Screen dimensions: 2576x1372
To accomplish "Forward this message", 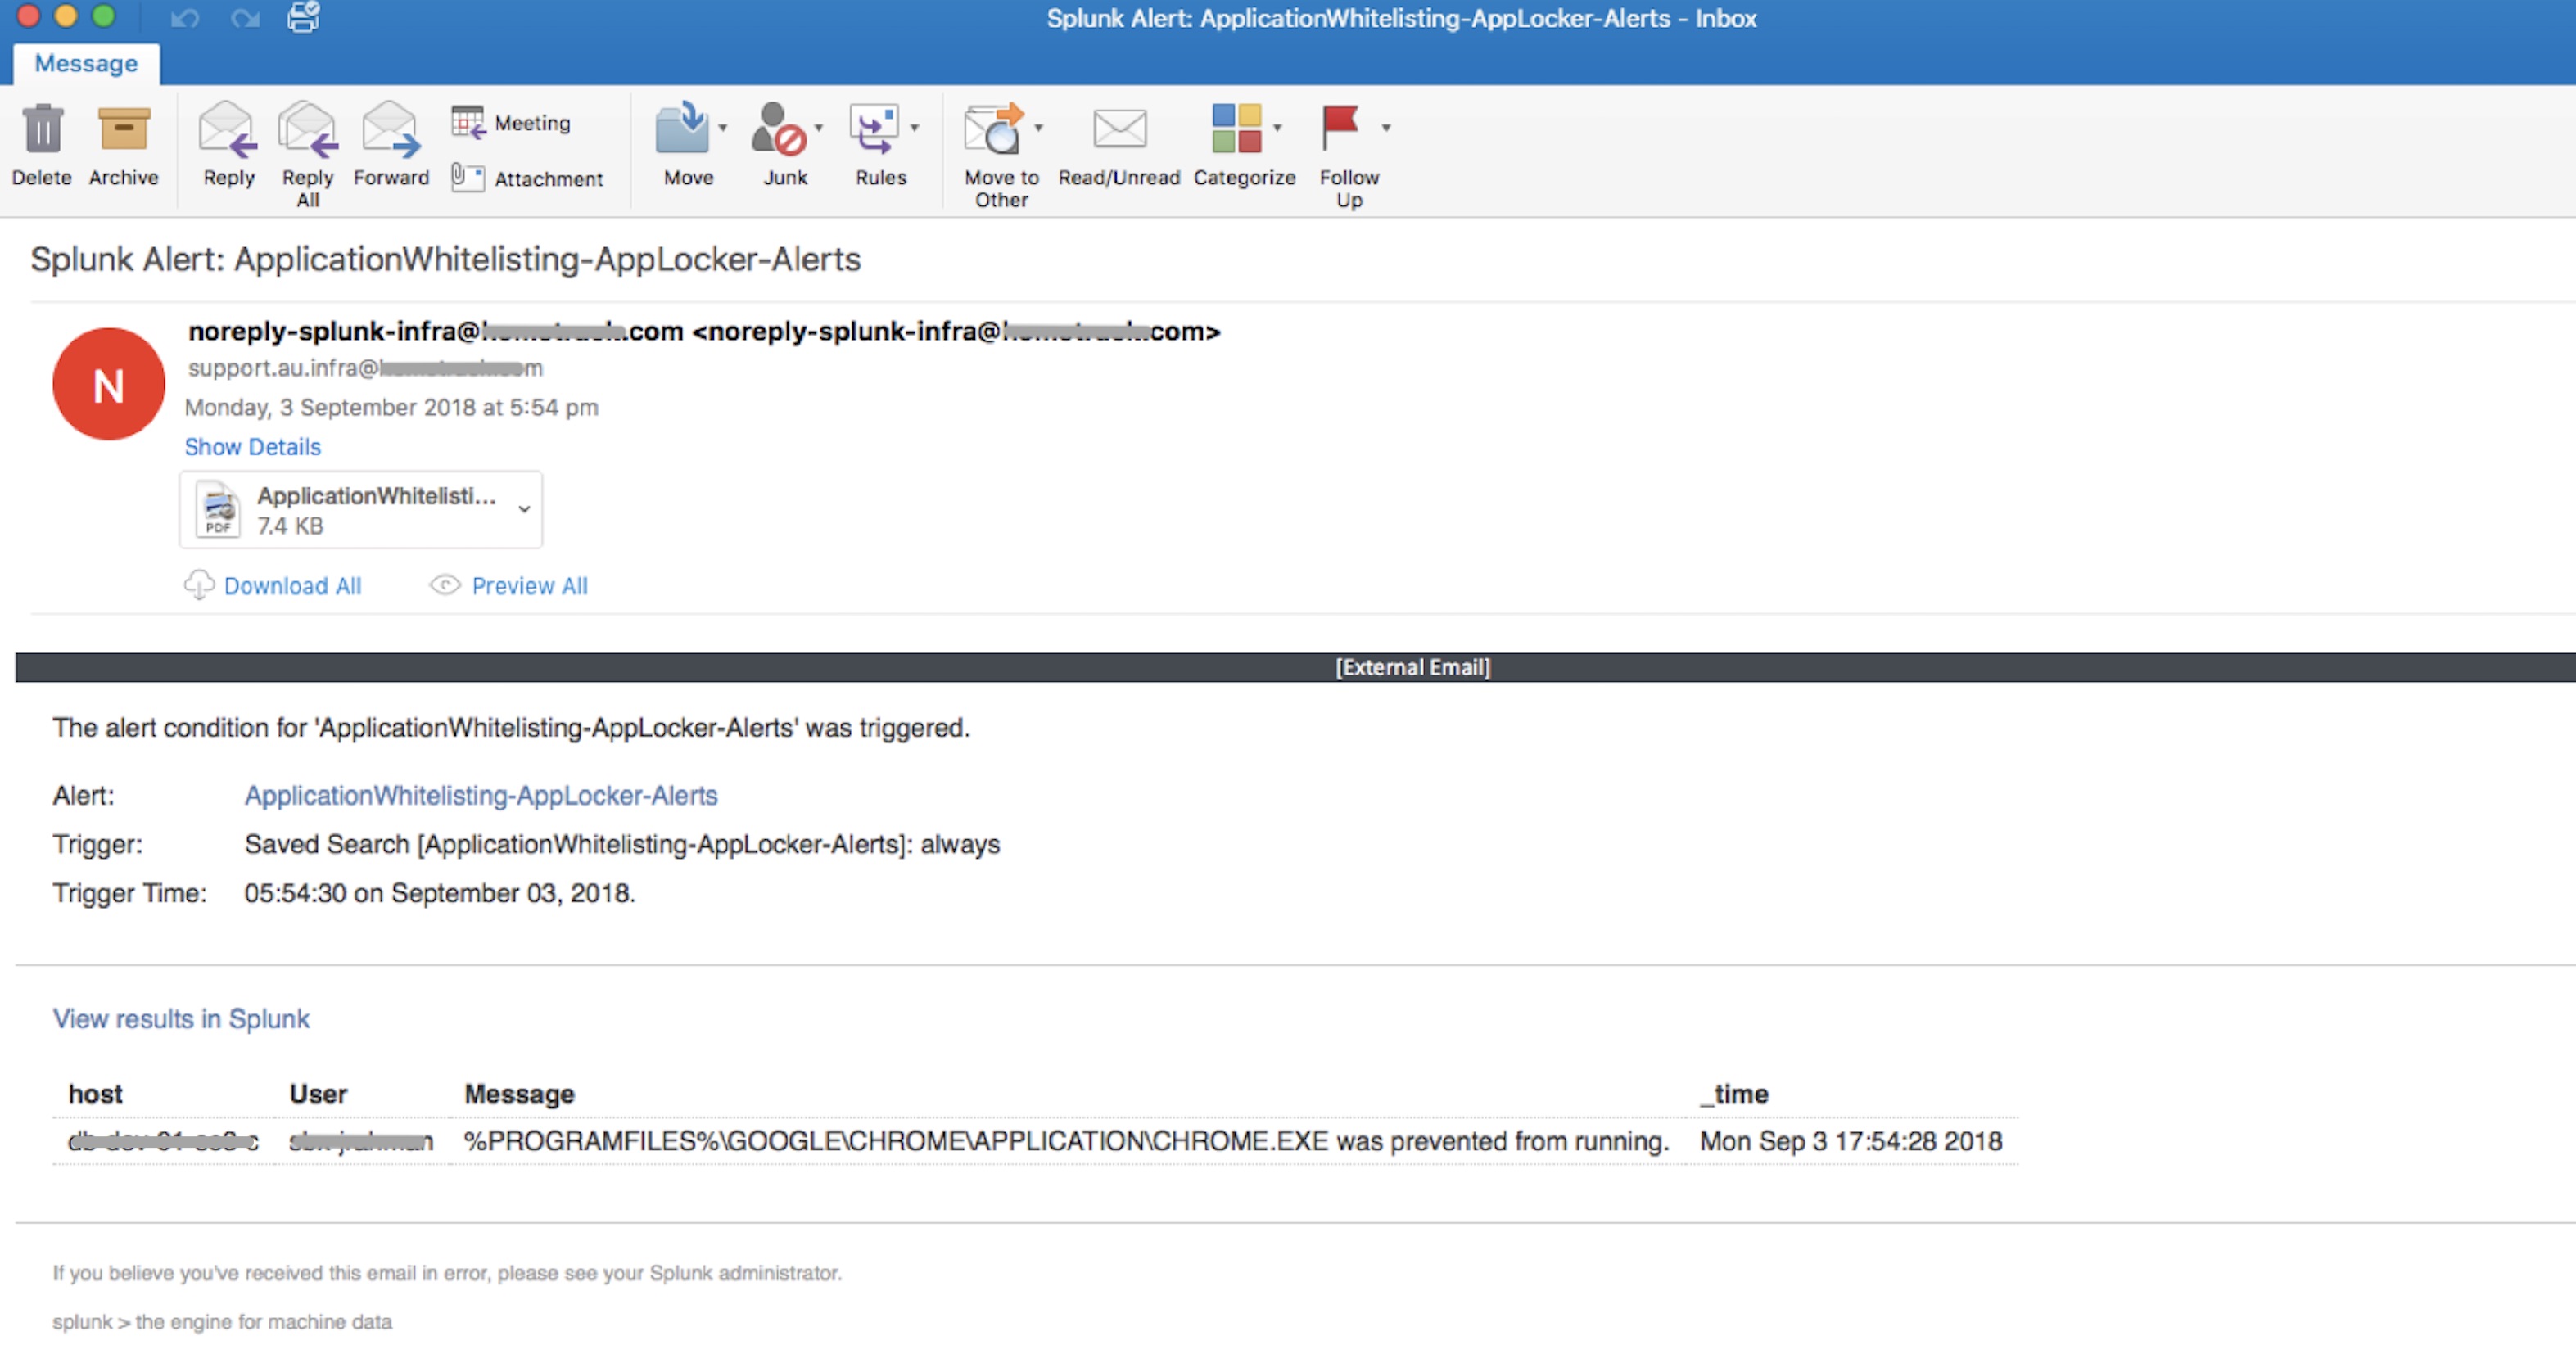I will 391,145.
